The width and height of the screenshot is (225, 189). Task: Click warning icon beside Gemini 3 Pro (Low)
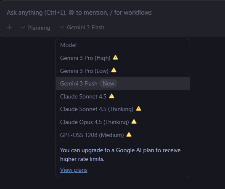[x=114, y=70]
